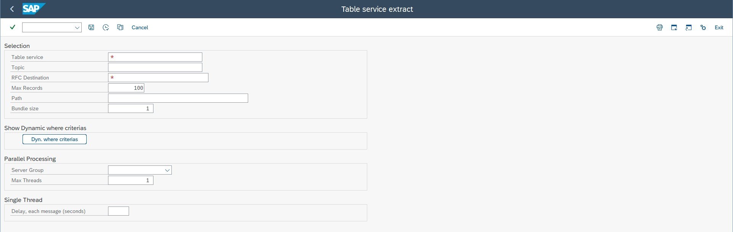
Task: Click the Save as Variant icon
Action: pyautogui.click(x=91, y=27)
